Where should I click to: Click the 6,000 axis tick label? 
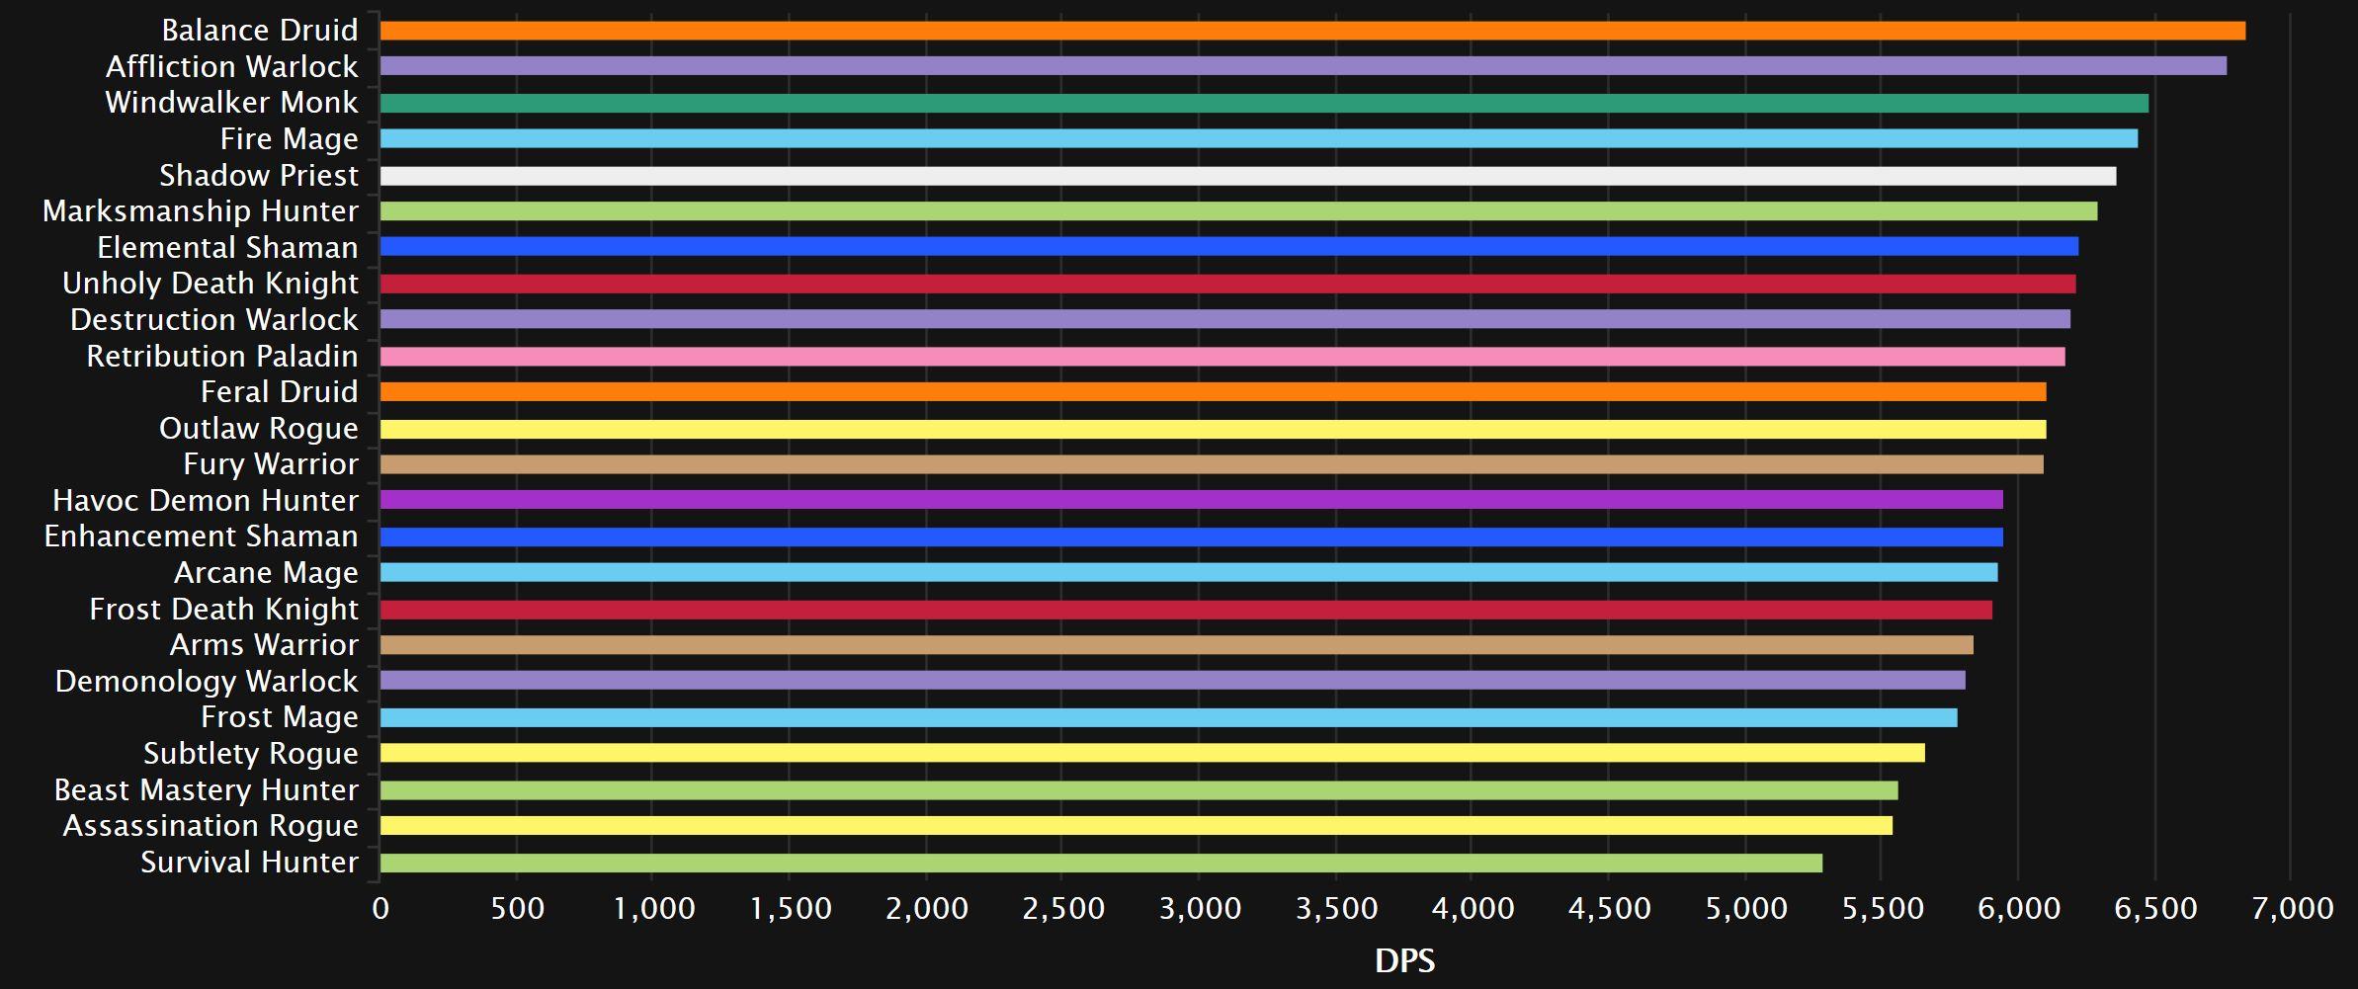click(2019, 909)
